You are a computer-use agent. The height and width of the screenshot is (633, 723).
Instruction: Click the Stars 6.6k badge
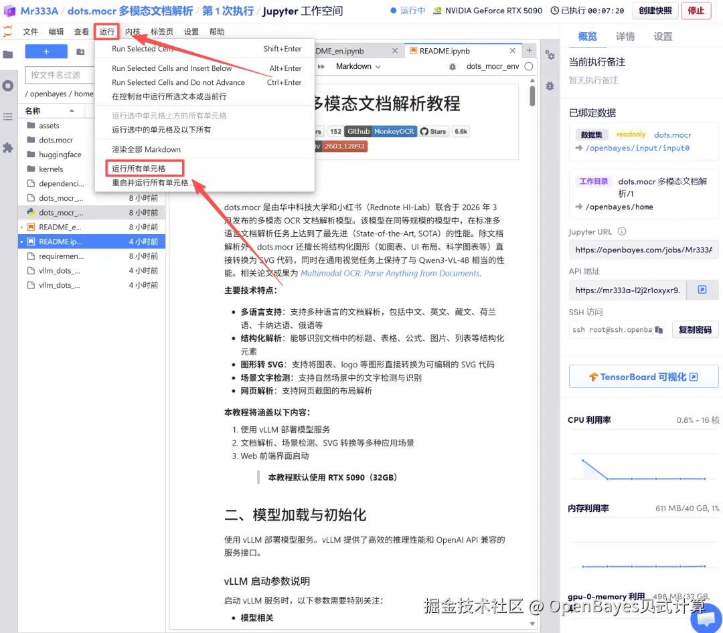click(x=444, y=131)
